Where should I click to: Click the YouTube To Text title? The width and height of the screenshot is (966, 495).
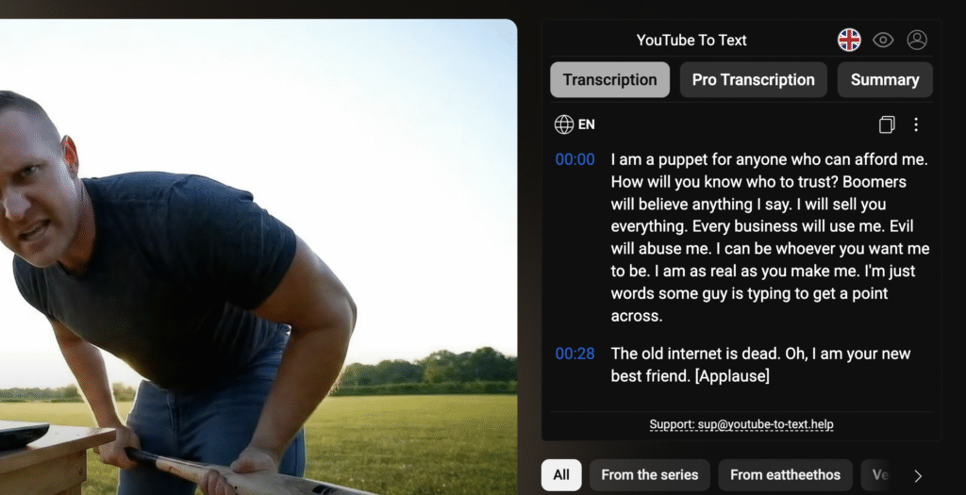click(x=691, y=40)
